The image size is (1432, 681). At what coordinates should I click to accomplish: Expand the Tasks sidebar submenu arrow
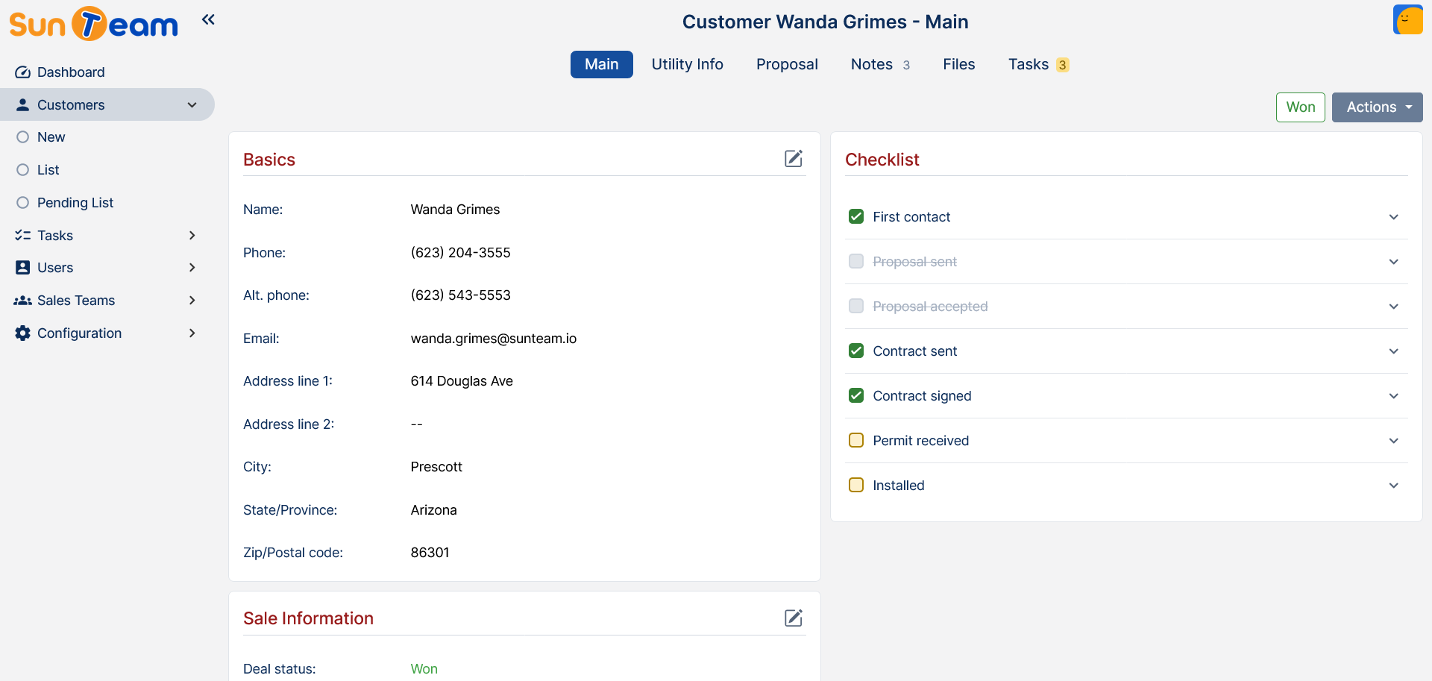[x=192, y=236]
